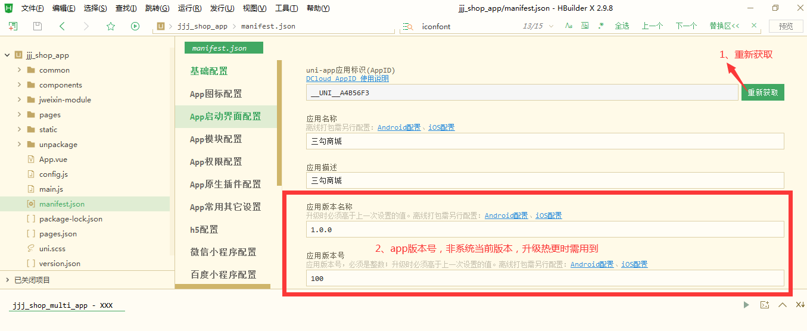The image size is (807, 331).
Task: Select the manifest.json editor tab
Action: 223,48
